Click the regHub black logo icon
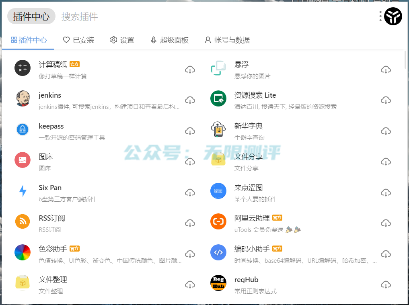 click(218, 283)
